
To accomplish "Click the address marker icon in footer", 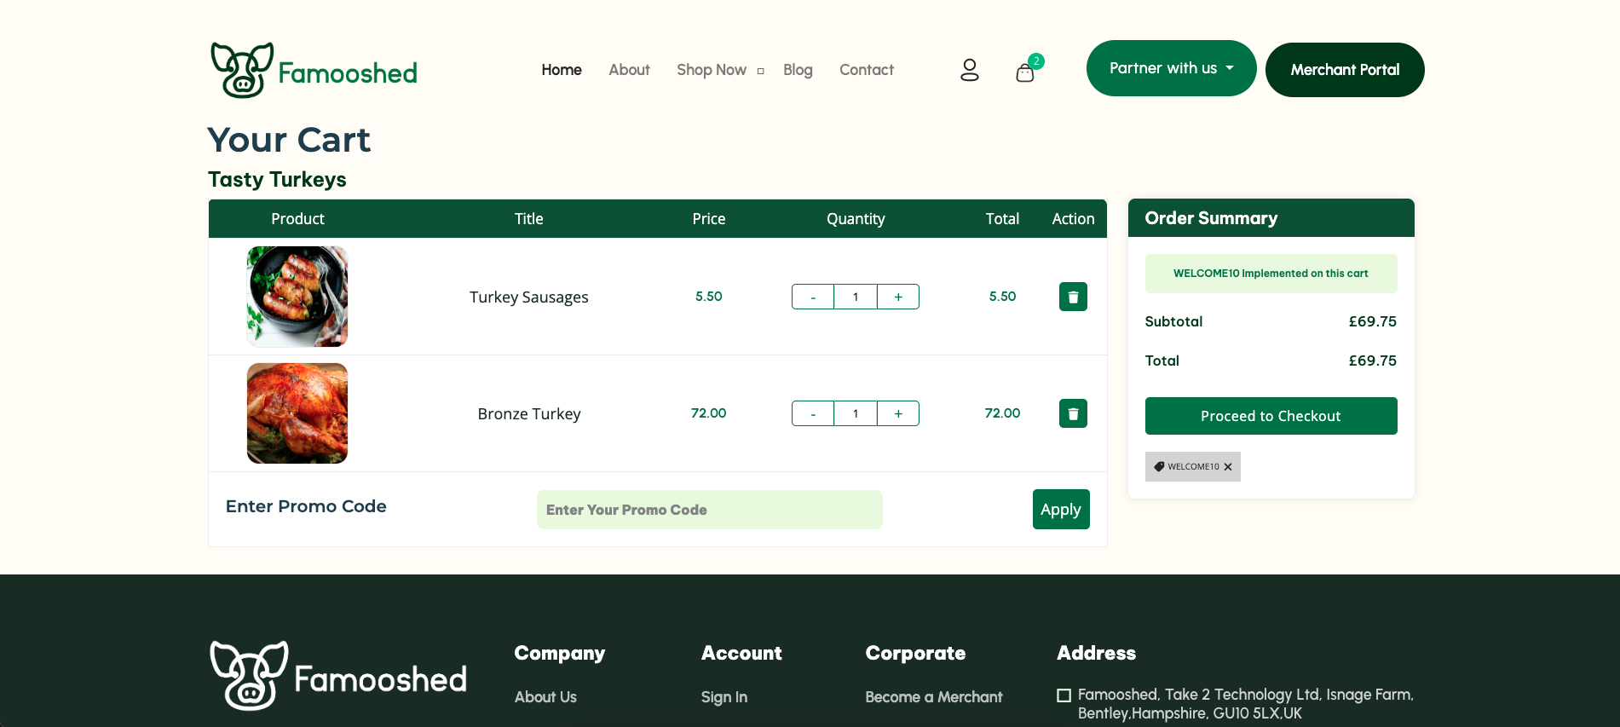I will [x=1064, y=695].
